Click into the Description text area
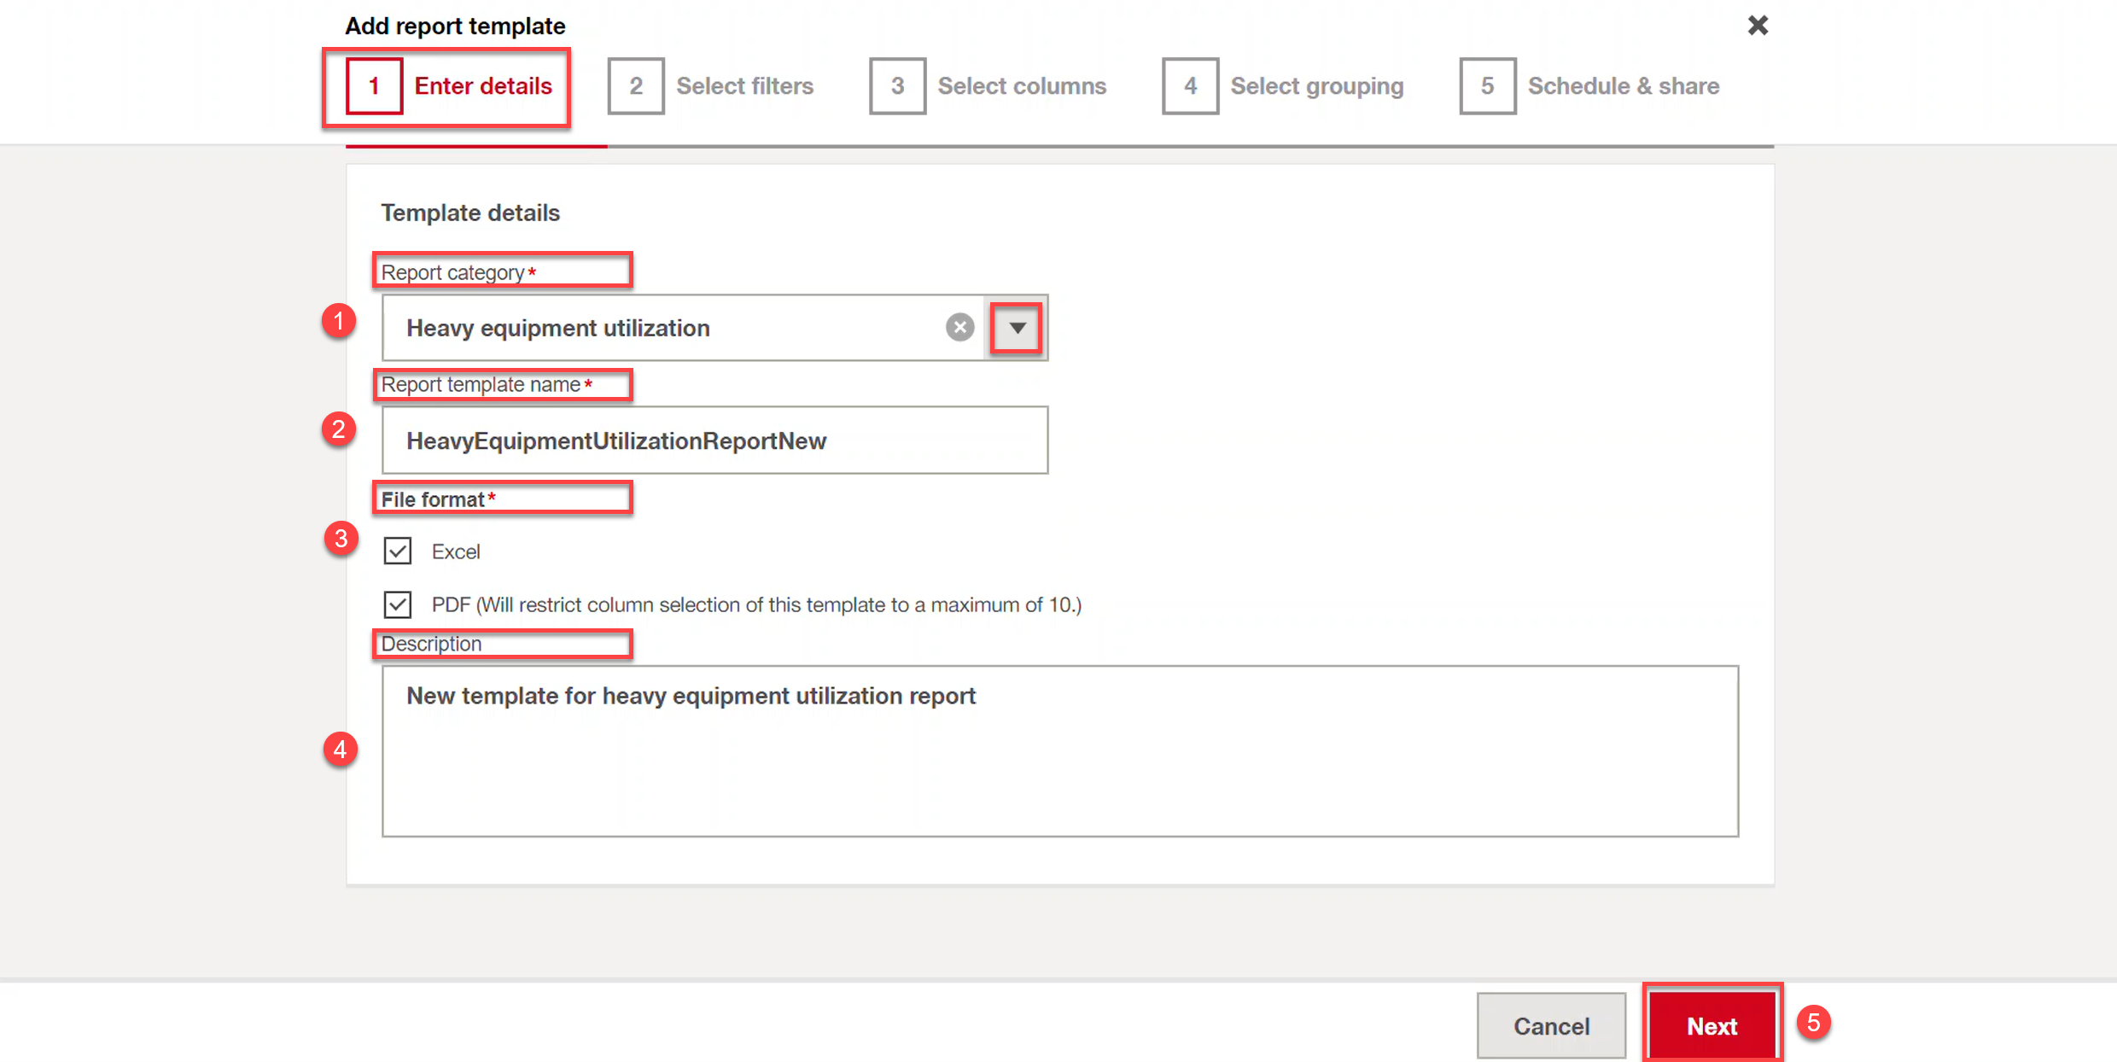This screenshot has width=2117, height=1062. 1059,751
